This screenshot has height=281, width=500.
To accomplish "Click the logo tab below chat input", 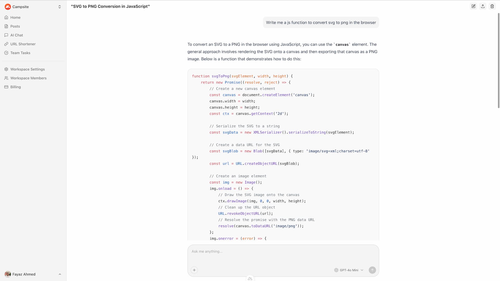I will (250, 279).
